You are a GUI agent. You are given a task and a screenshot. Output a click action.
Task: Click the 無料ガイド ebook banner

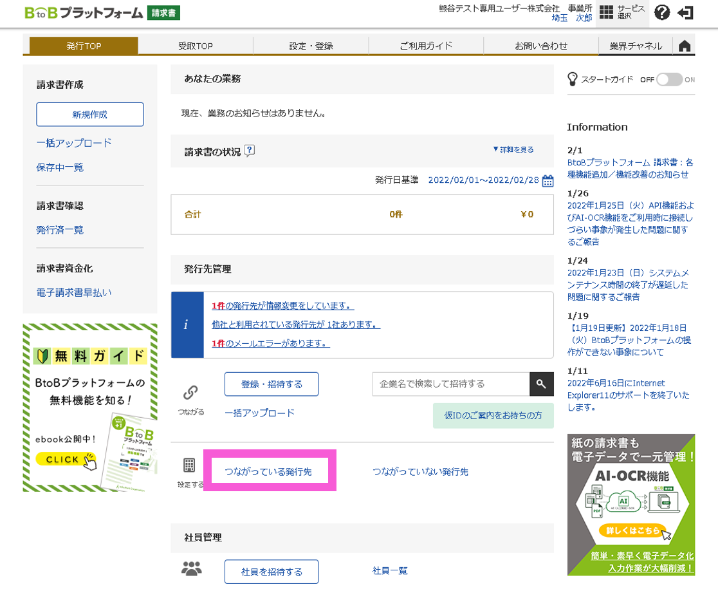(90, 408)
